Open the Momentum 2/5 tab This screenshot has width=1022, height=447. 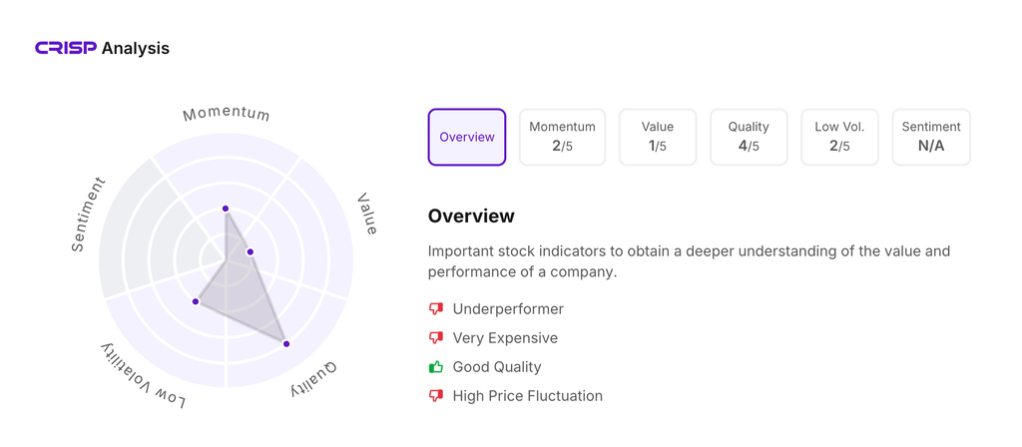tap(562, 137)
